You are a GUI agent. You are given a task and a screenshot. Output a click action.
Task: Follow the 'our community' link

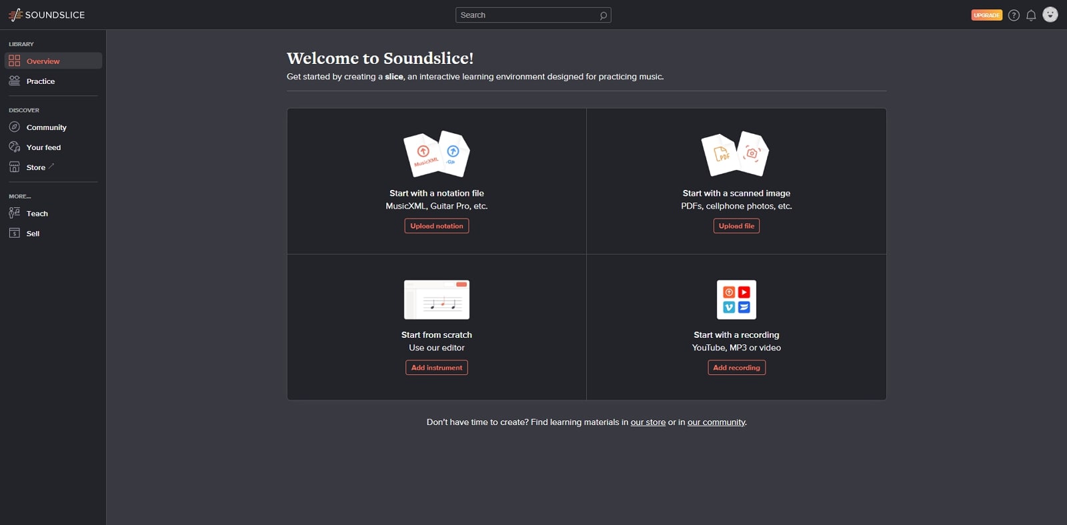(x=716, y=422)
